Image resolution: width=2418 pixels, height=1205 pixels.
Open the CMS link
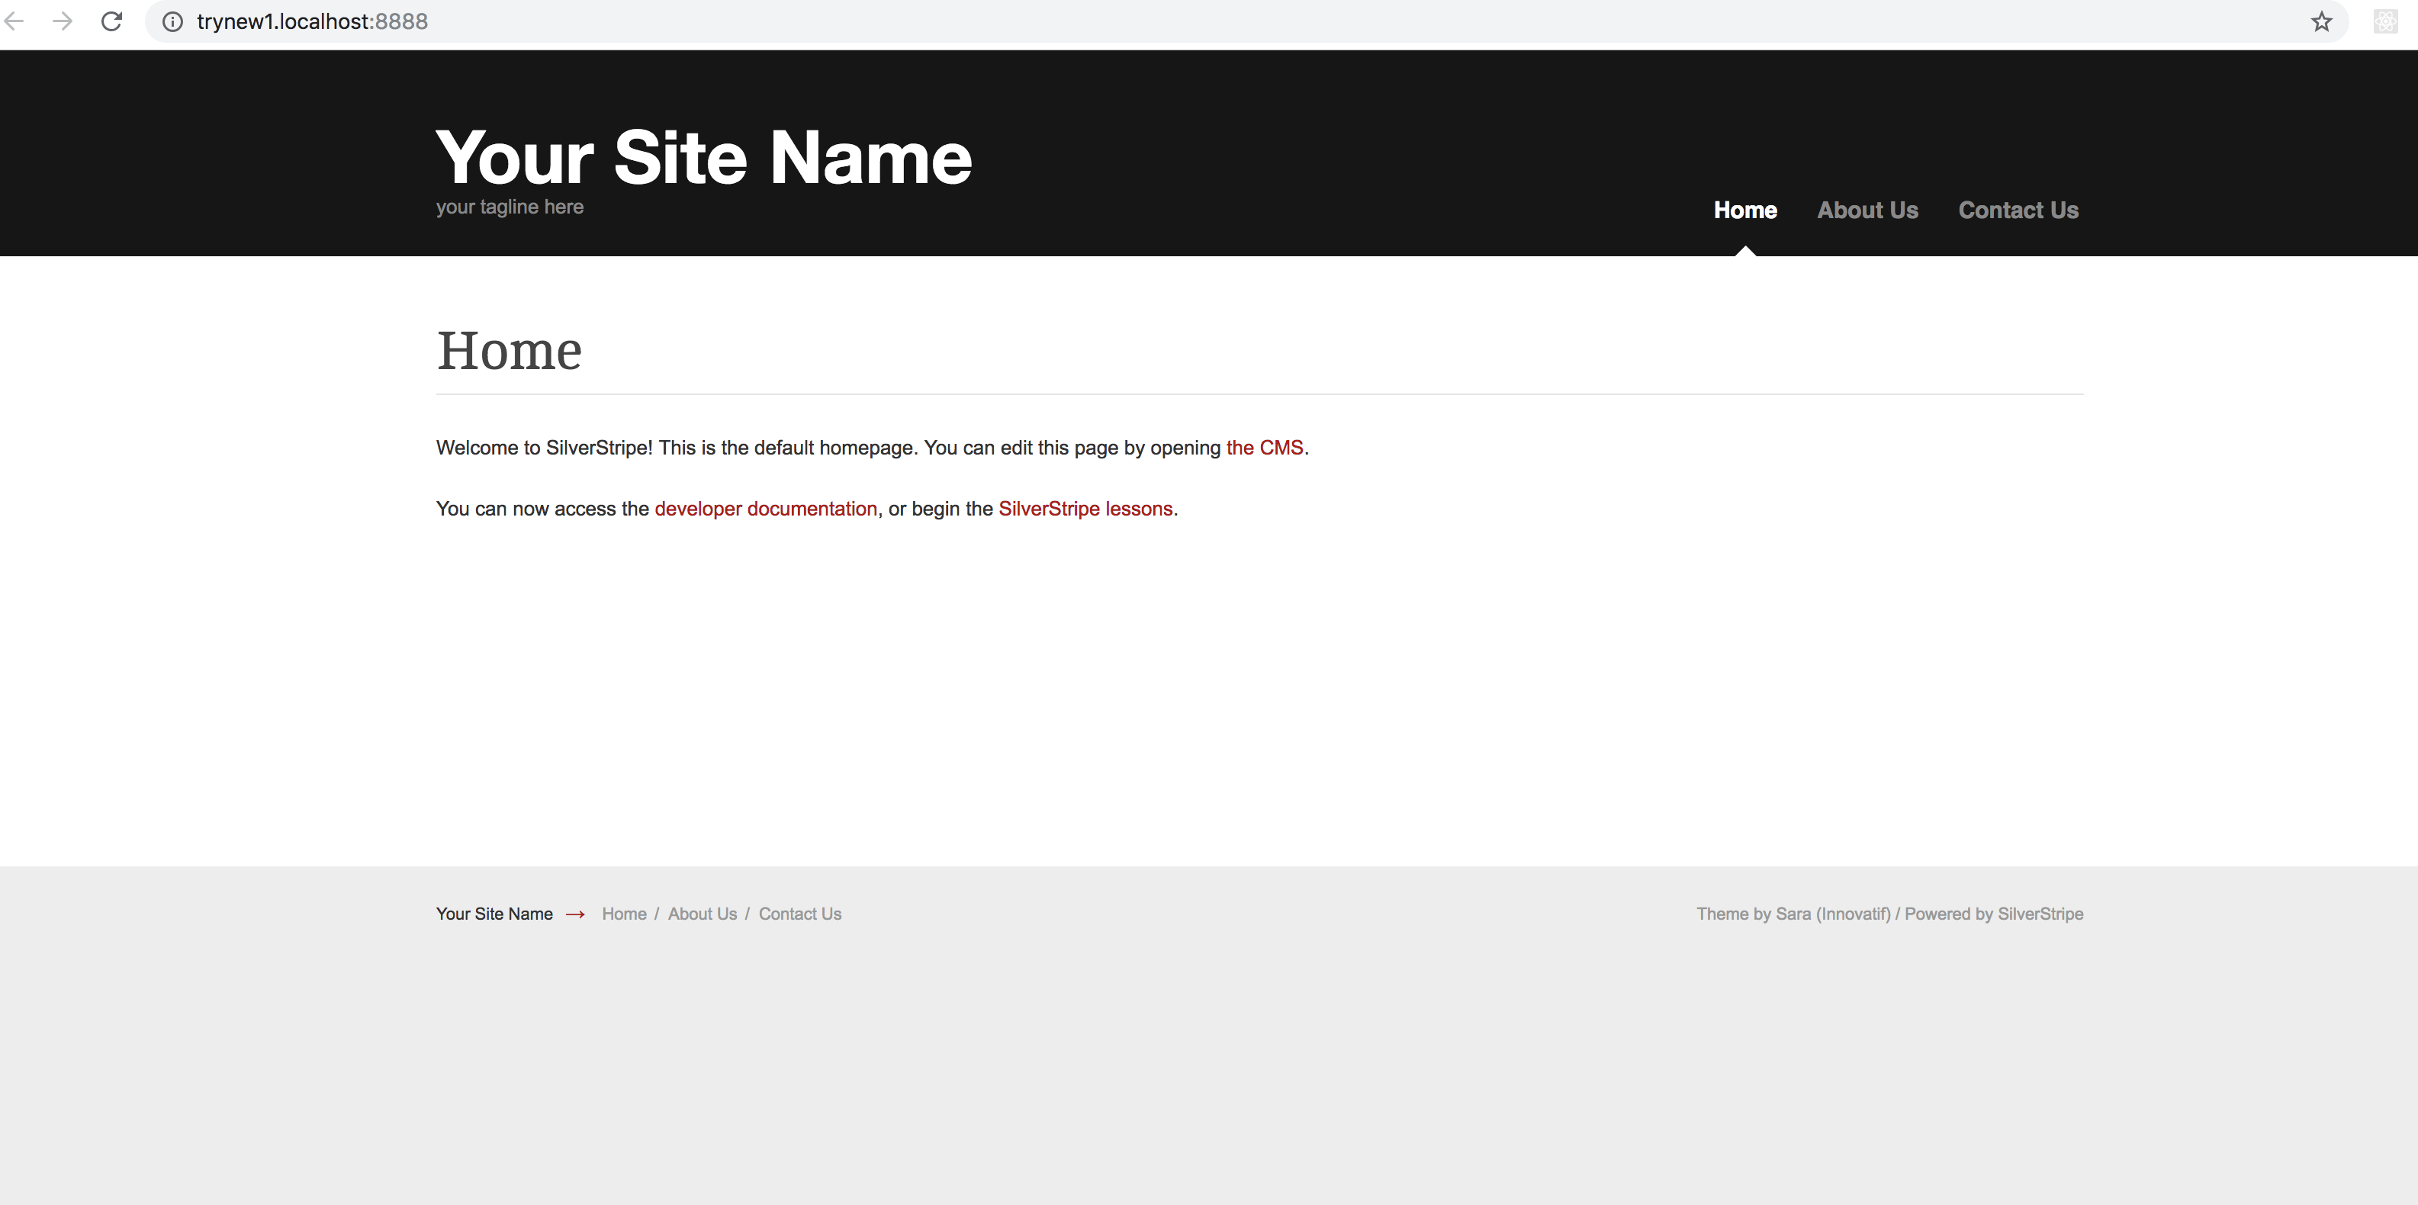(x=1265, y=448)
